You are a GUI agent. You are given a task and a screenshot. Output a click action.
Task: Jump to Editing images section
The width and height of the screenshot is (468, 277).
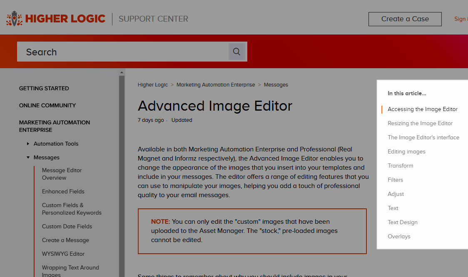coord(406,151)
